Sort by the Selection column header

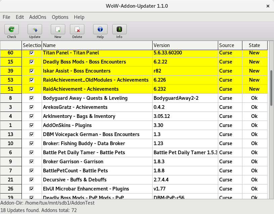click(32, 45)
